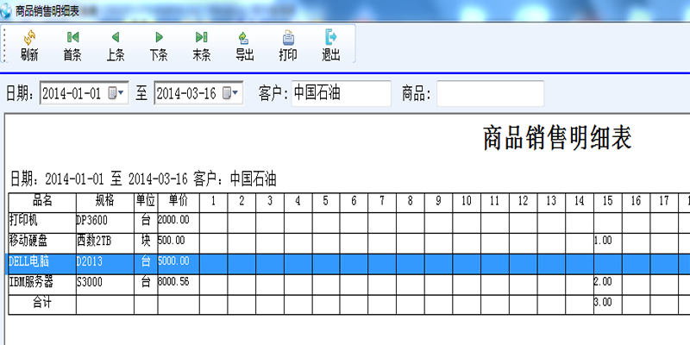Click the empty 商品 input field
Viewport: 690px width, 345px height.
click(x=490, y=93)
